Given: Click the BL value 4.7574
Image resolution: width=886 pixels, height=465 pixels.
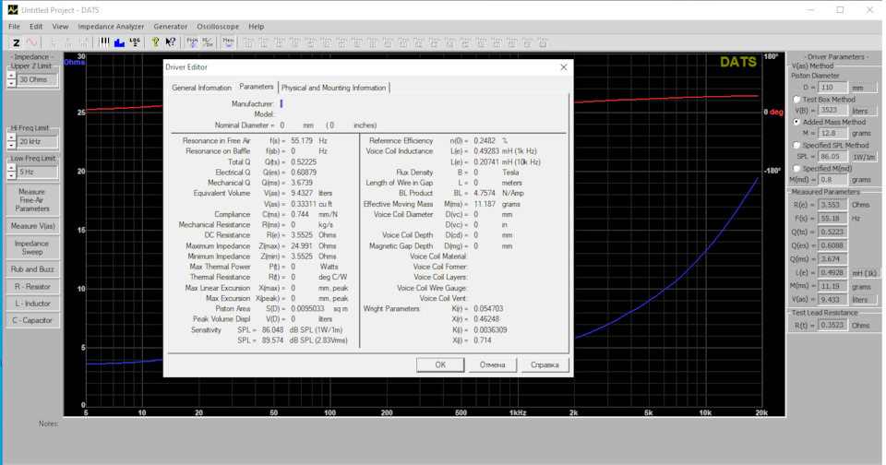Looking at the screenshot, I should pos(485,193).
